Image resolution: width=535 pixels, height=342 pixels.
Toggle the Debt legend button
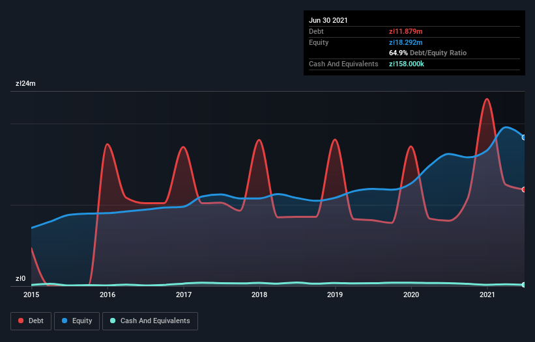tap(31, 321)
